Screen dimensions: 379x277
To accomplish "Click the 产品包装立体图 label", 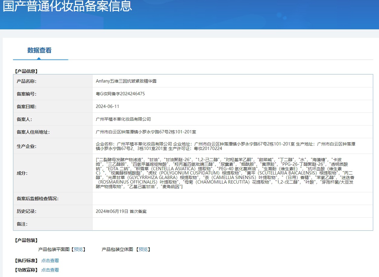I will 117,249.
